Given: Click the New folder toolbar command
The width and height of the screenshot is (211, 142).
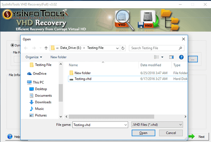Looking at the screenshot, I should pyautogui.click(x=59, y=57).
